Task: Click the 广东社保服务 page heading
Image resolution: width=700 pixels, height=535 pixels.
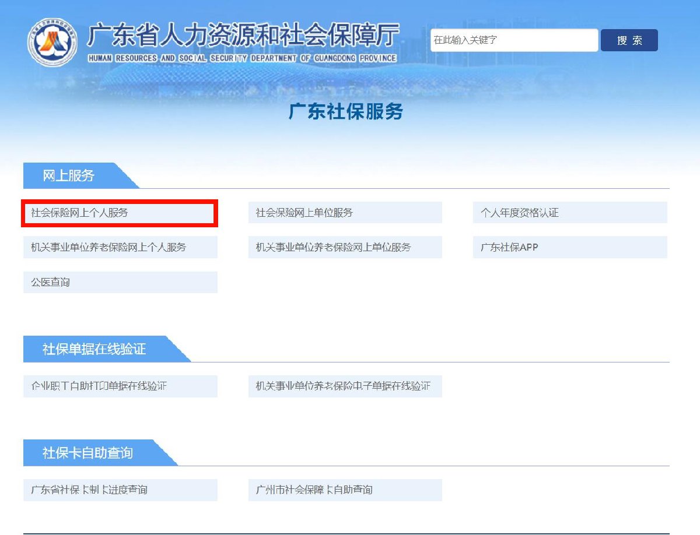Action: point(346,111)
